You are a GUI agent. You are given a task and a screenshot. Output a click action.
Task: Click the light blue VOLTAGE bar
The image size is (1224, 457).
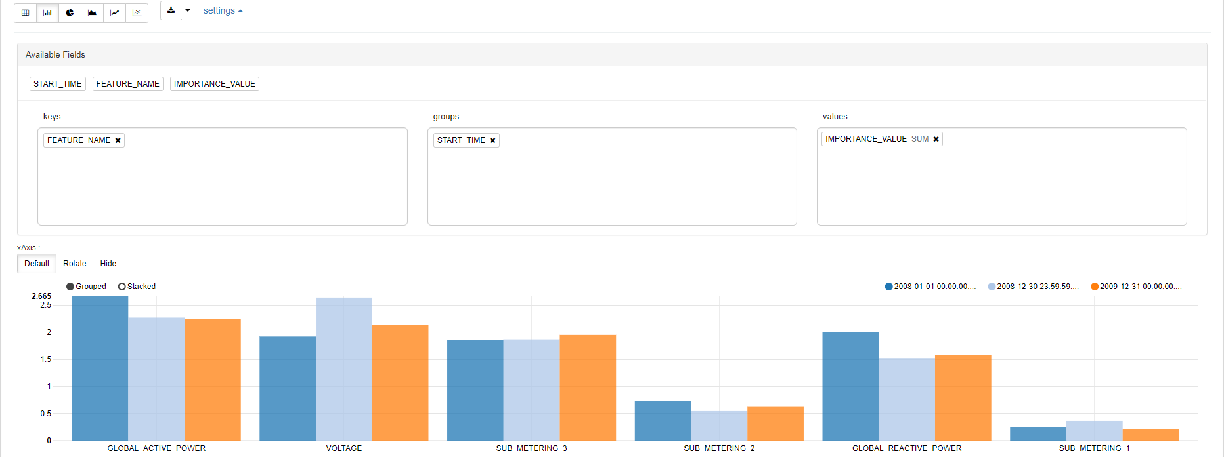[344, 369]
